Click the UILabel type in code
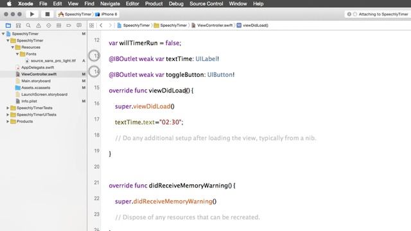The width and height of the screenshot is (411, 231). [x=206, y=59]
